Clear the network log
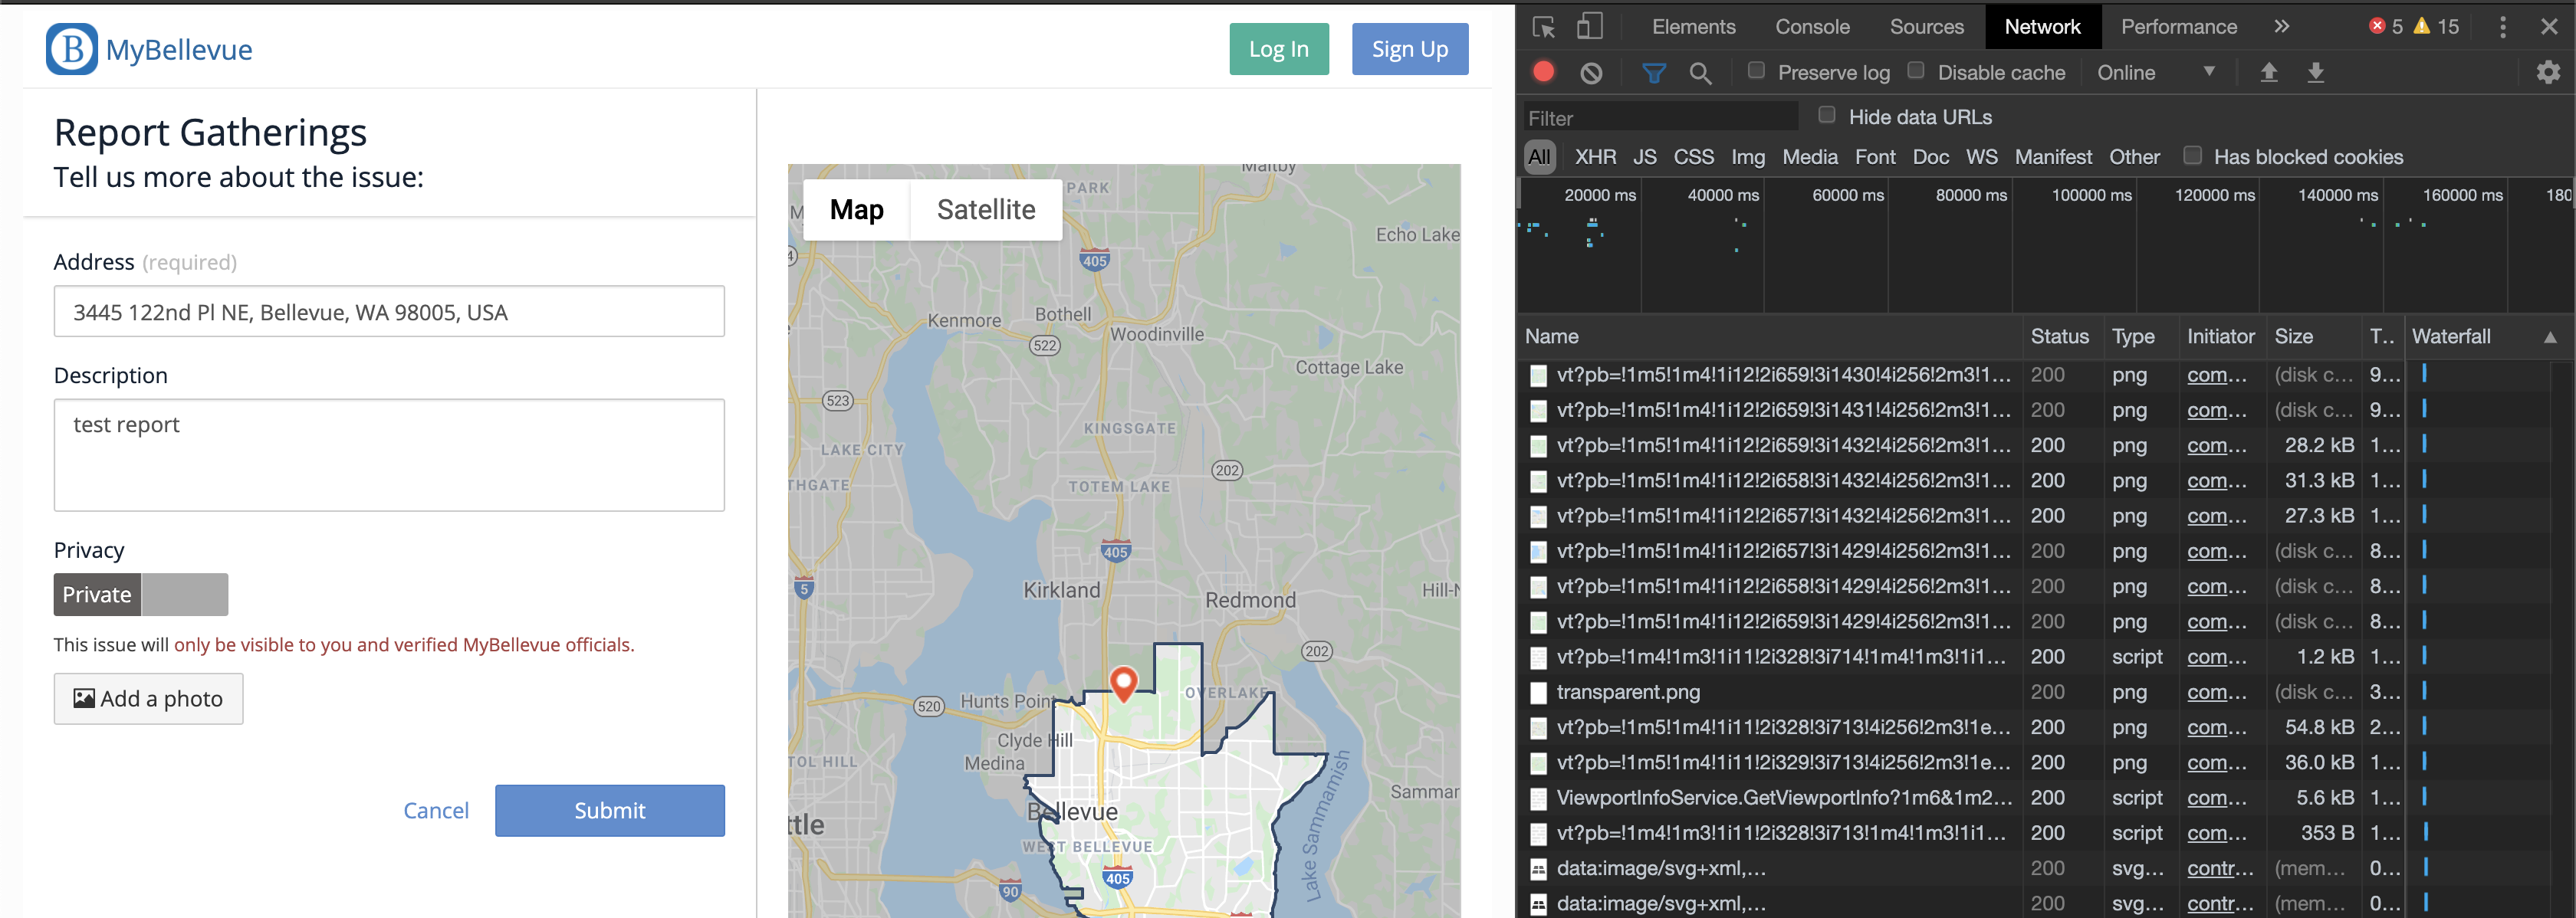The height and width of the screenshot is (918, 2576). click(1591, 73)
